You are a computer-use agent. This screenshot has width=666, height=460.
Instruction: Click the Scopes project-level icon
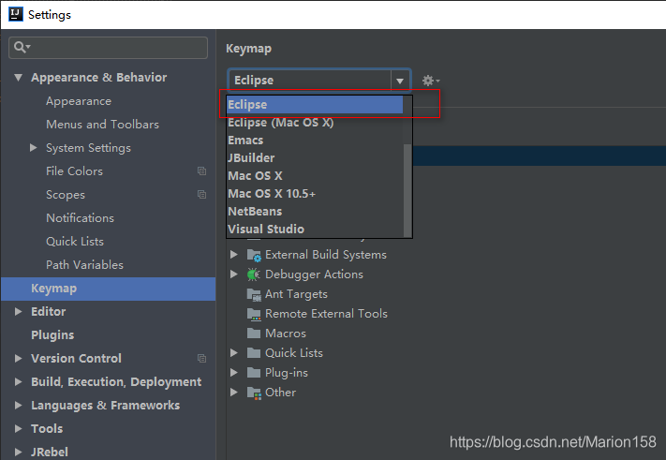point(201,194)
